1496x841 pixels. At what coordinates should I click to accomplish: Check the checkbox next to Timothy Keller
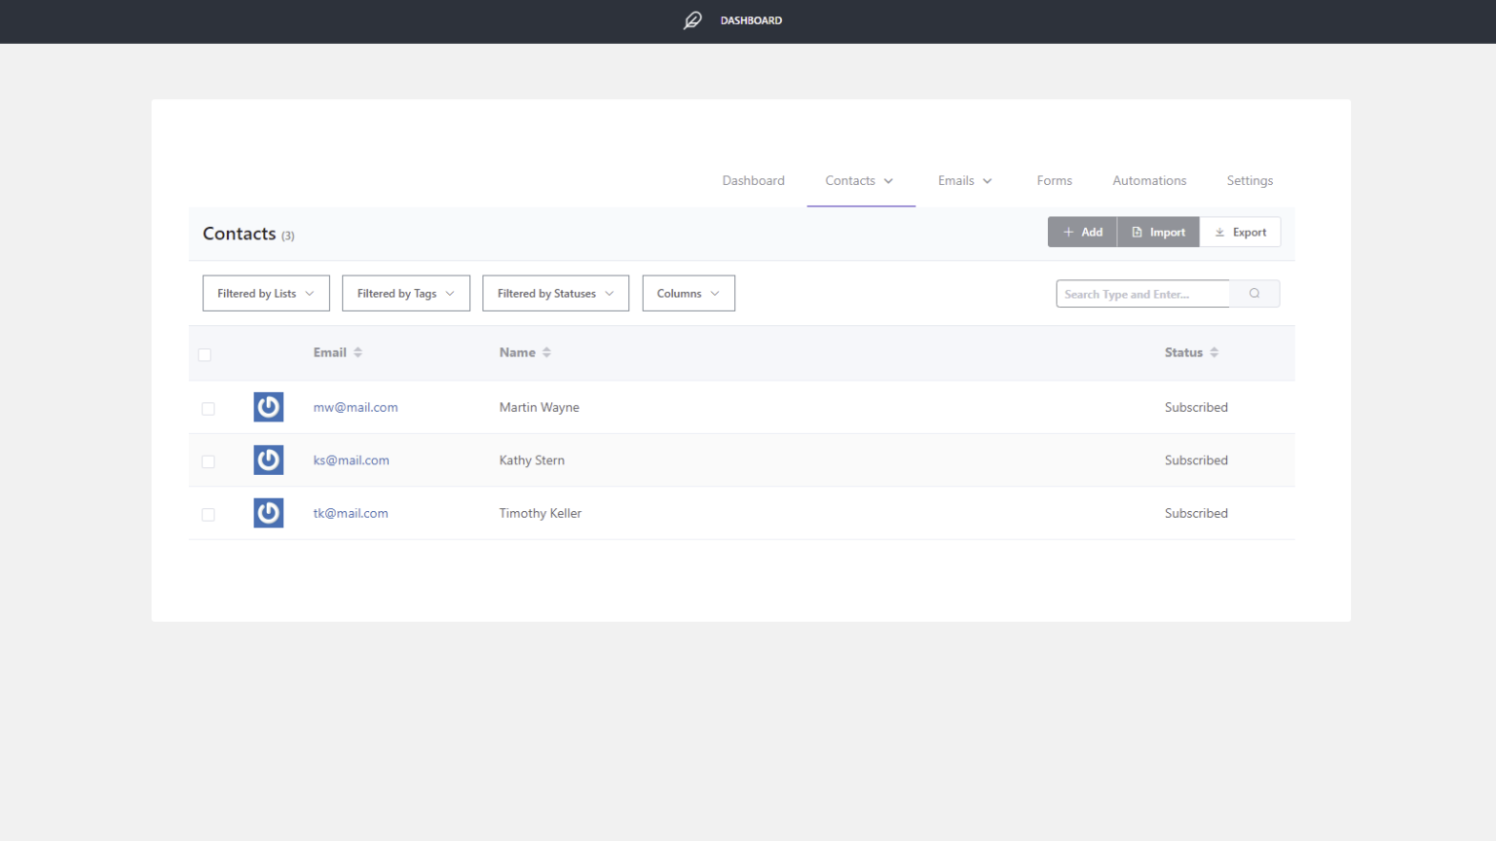(x=207, y=514)
